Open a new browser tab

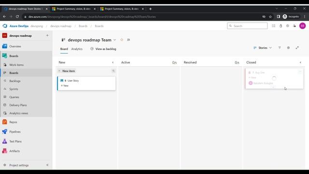click(150, 9)
